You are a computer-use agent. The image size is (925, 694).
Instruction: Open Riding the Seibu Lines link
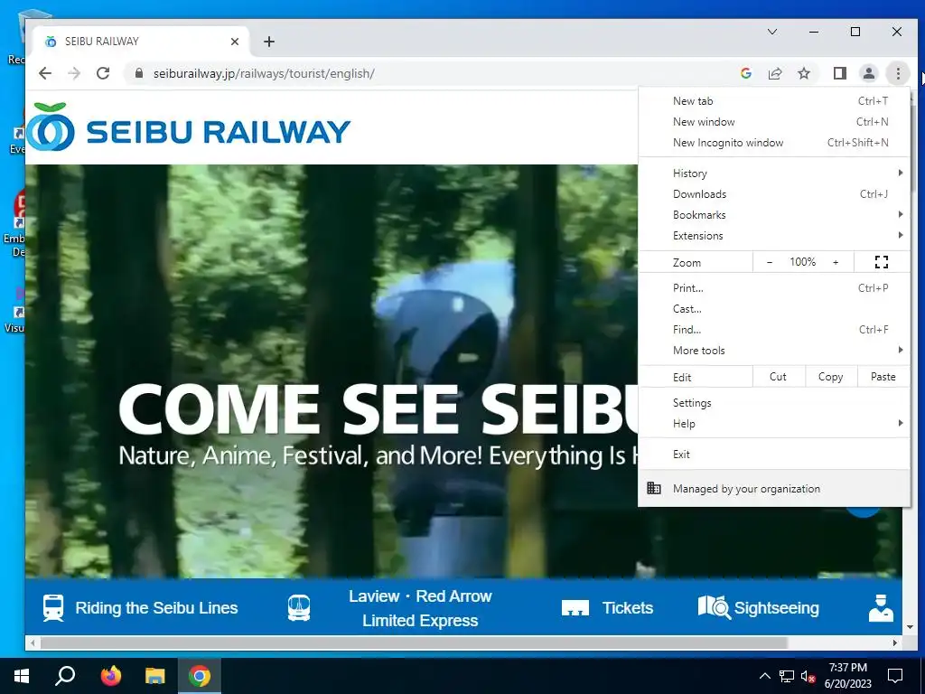[x=156, y=608]
